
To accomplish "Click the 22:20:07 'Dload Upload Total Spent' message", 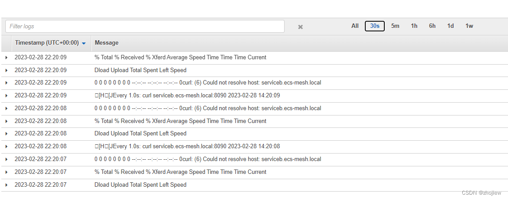I will (141, 185).
